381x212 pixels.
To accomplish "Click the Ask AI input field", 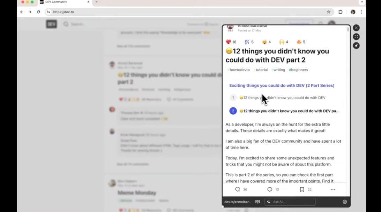I will [x=290, y=202].
